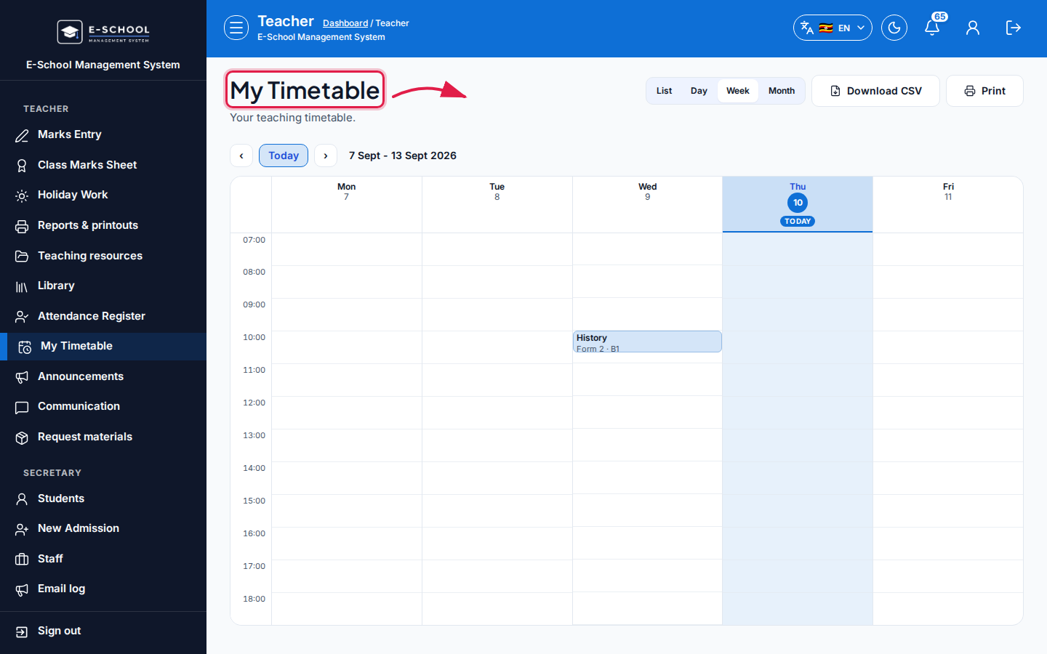
Task: Open Communication page
Action: (x=103, y=406)
